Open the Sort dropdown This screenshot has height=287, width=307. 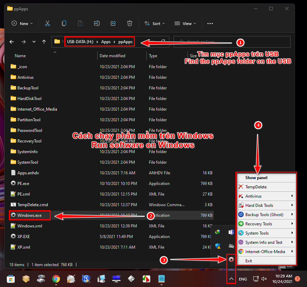(x=154, y=23)
